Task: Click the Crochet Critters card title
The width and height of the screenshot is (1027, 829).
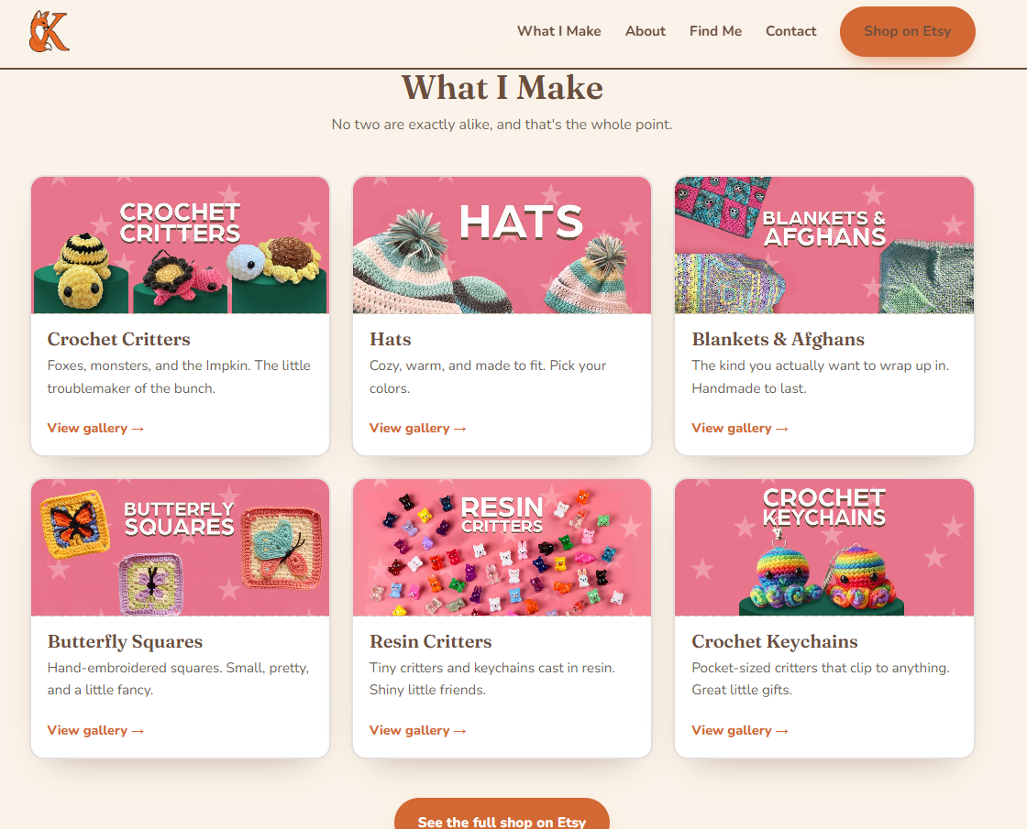Action: (x=118, y=339)
